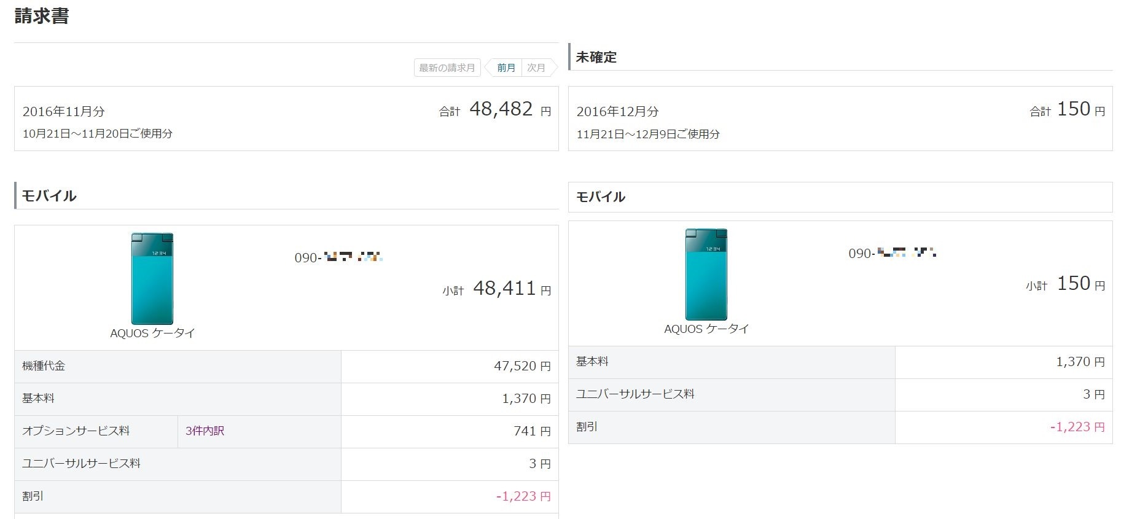Click the 741 円 option service amount

click(x=531, y=431)
